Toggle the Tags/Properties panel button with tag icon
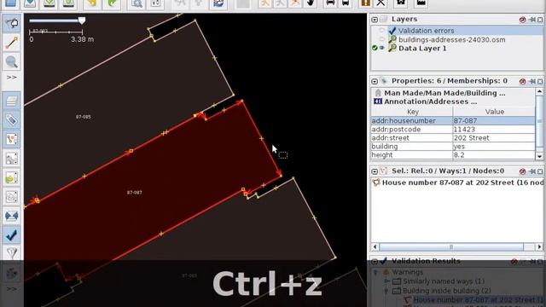 (11, 120)
